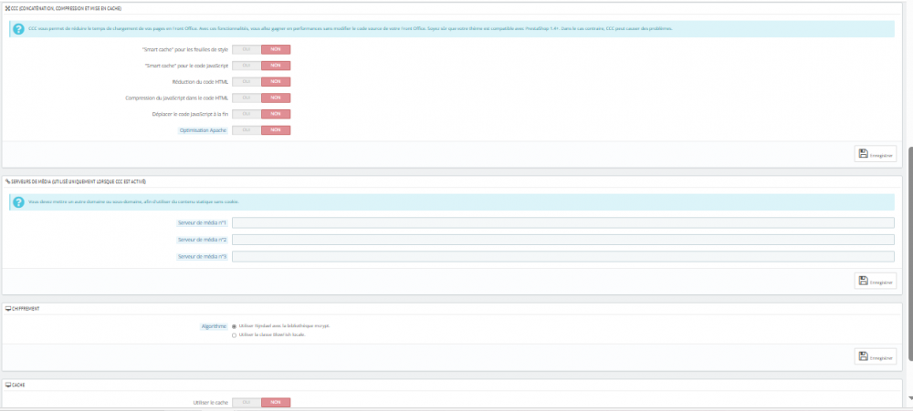Screen dimensions: 913x411
Task: Click the CCC section header tools icon
Action: (7, 8)
